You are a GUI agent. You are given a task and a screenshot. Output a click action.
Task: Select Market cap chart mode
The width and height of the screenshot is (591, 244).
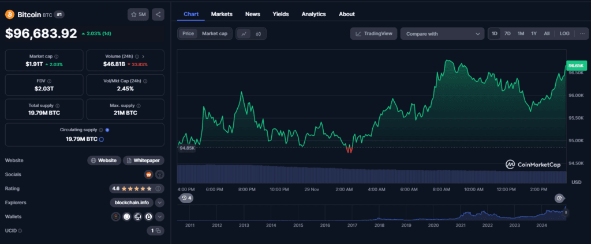point(215,33)
